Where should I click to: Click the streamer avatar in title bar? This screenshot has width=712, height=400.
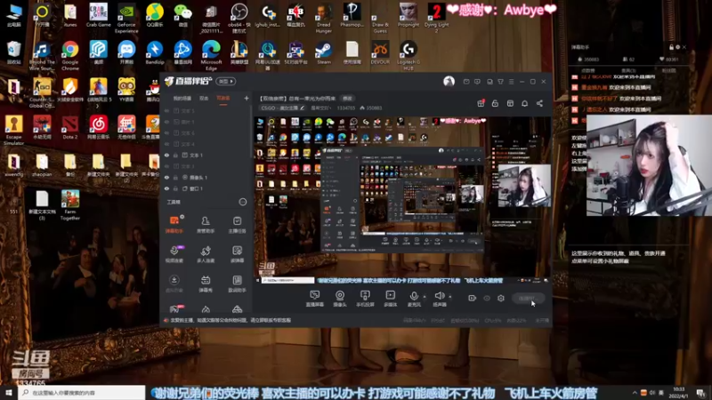click(449, 81)
